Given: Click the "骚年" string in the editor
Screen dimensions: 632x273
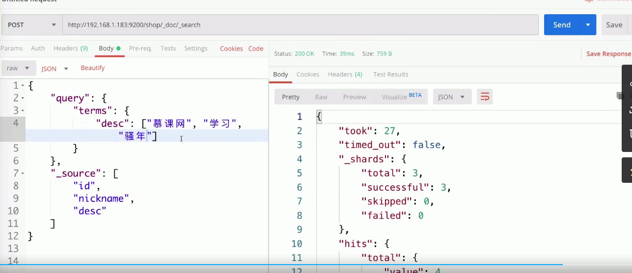Looking at the screenshot, I should point(135,136).
